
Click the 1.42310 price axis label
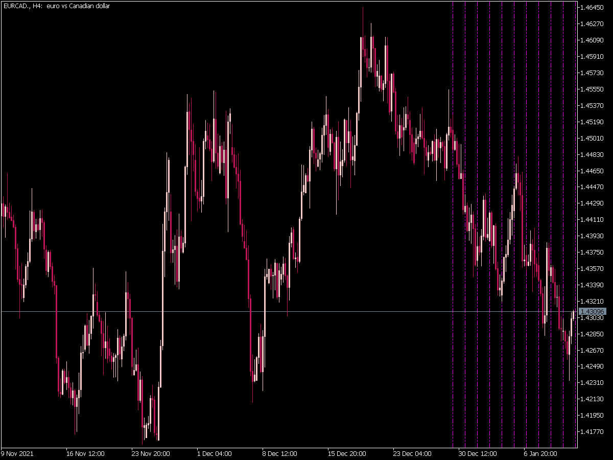[593, 382]
